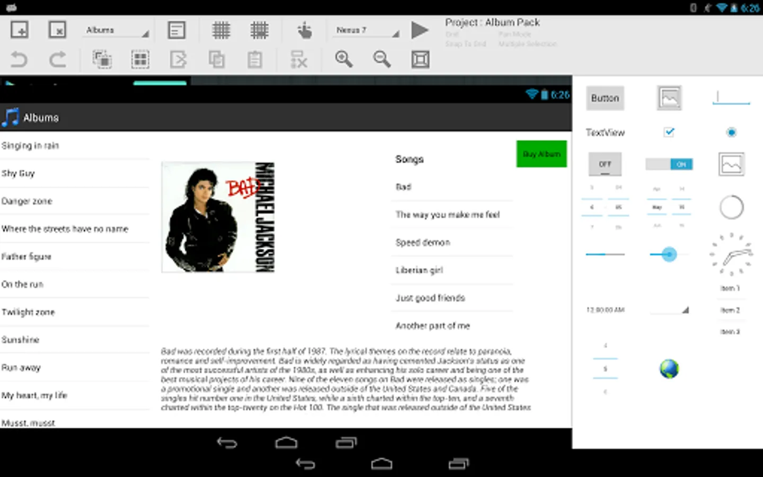Select the OFF ToggleButton widget
This screenshot has height=477, width=763.
pos(605,164)
